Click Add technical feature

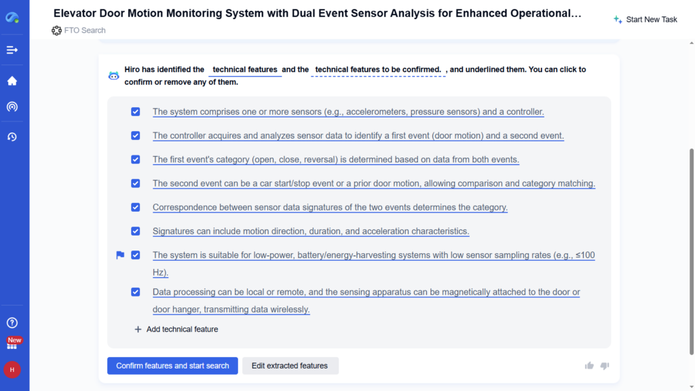pyautogui.click(x=176, y=329)
